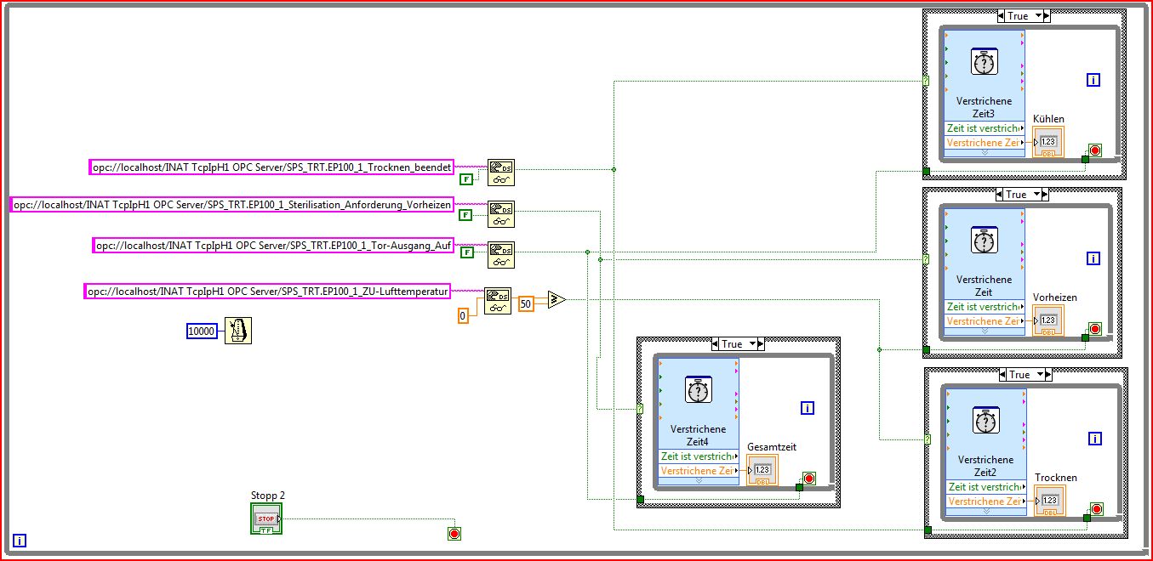This screenshot has width=1153, height=561.
Task: Select the Kühlen DBL indicator terminal
Action: click(1048, 141)
